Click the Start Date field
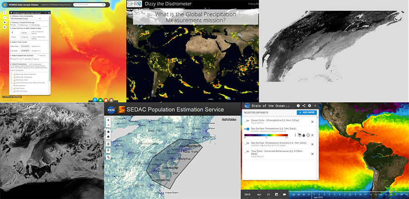Image resolution: width=409 pixels, height=199 pixels. [x=25, y=46]
